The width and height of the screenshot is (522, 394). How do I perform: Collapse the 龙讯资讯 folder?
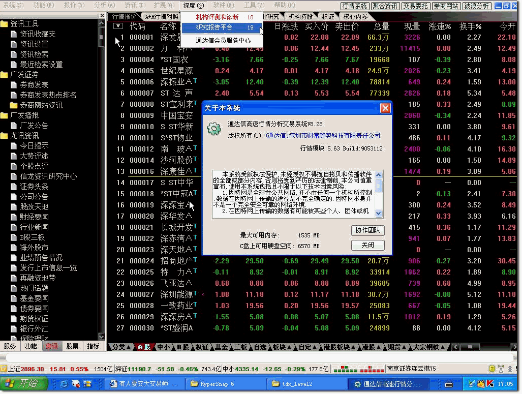point(5,136)
